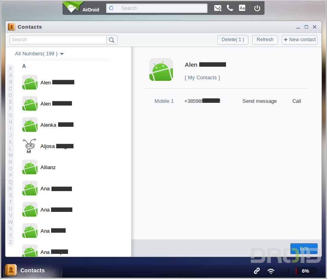Click Send message for Mobile 1
Image resolution: width=327 pixels, height=279 pixels.
(259, 101)
